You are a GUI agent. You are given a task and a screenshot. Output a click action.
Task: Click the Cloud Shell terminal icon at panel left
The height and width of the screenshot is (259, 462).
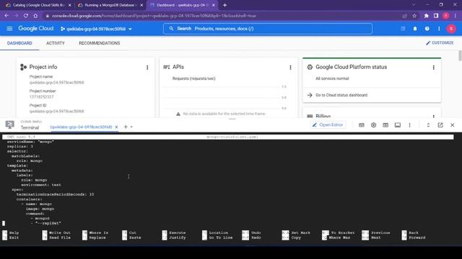click(9, 124)
